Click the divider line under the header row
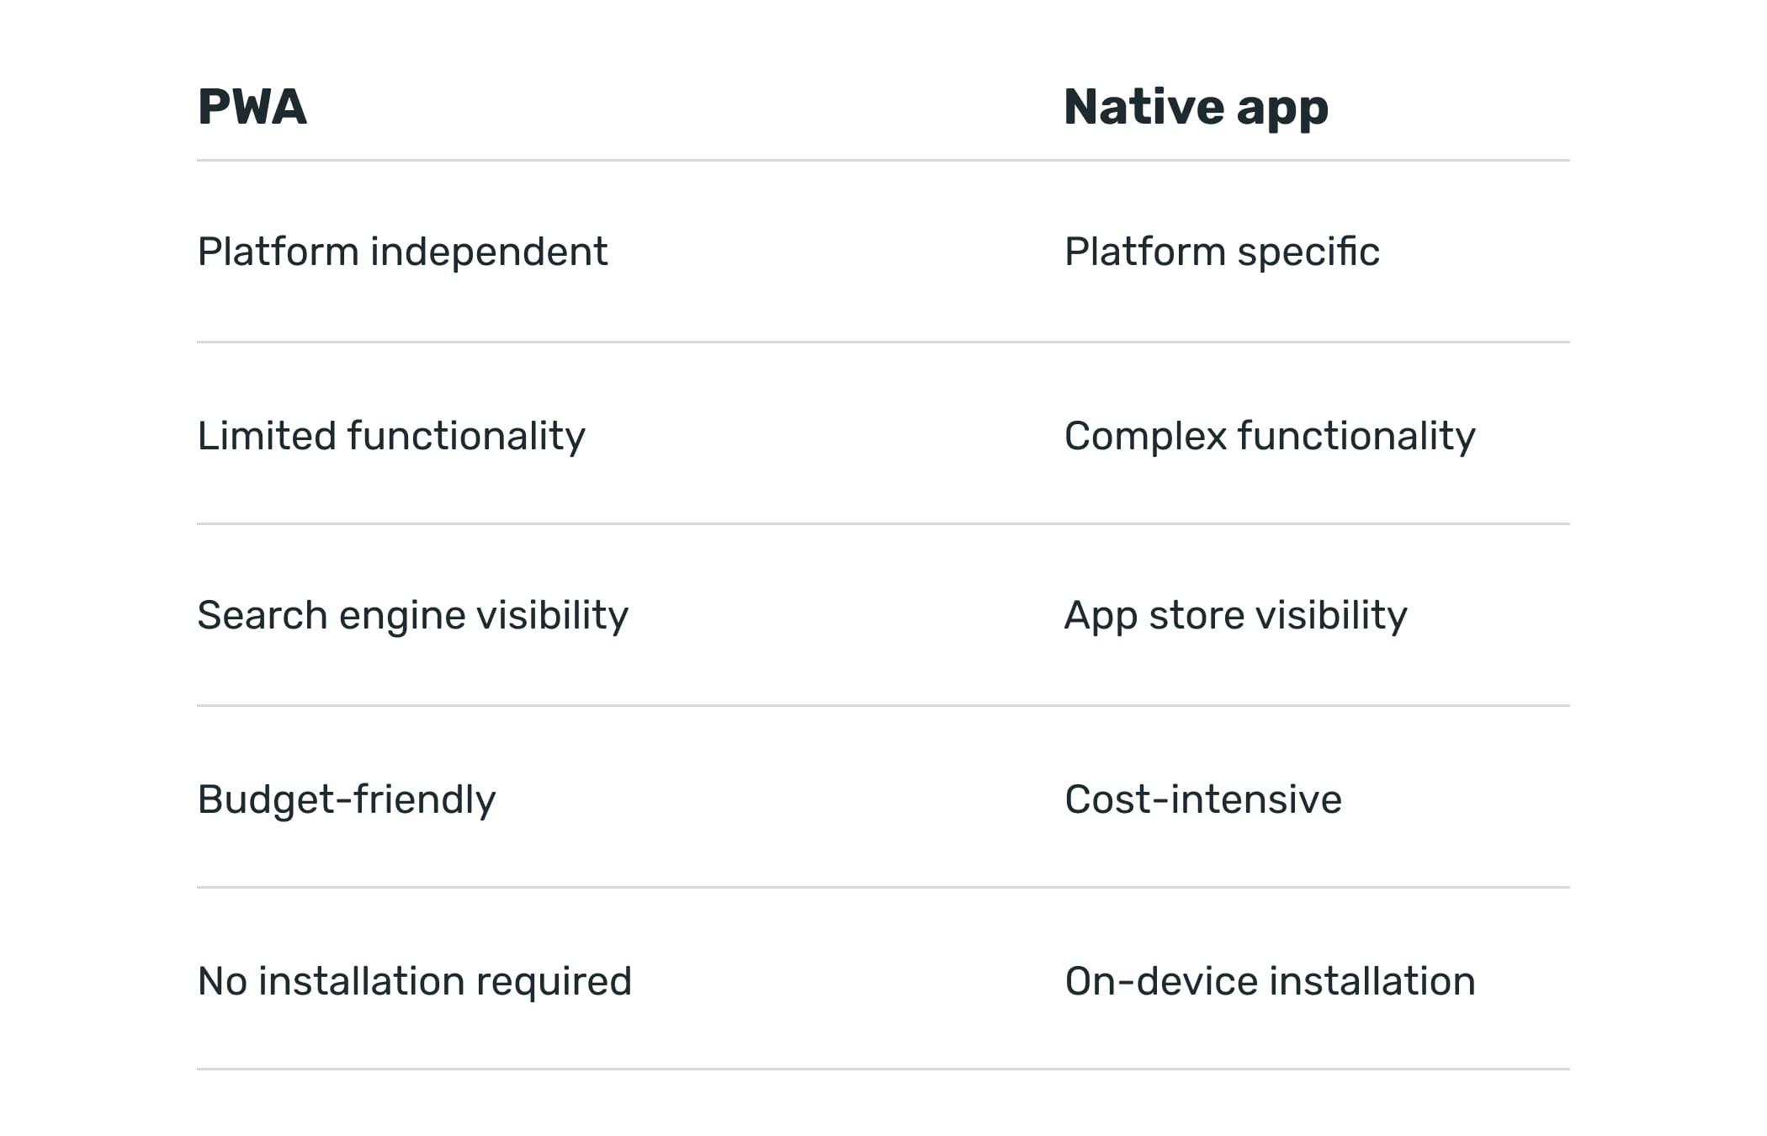Viewport: 1767px width, 1136px height. (x=883, y=160)
